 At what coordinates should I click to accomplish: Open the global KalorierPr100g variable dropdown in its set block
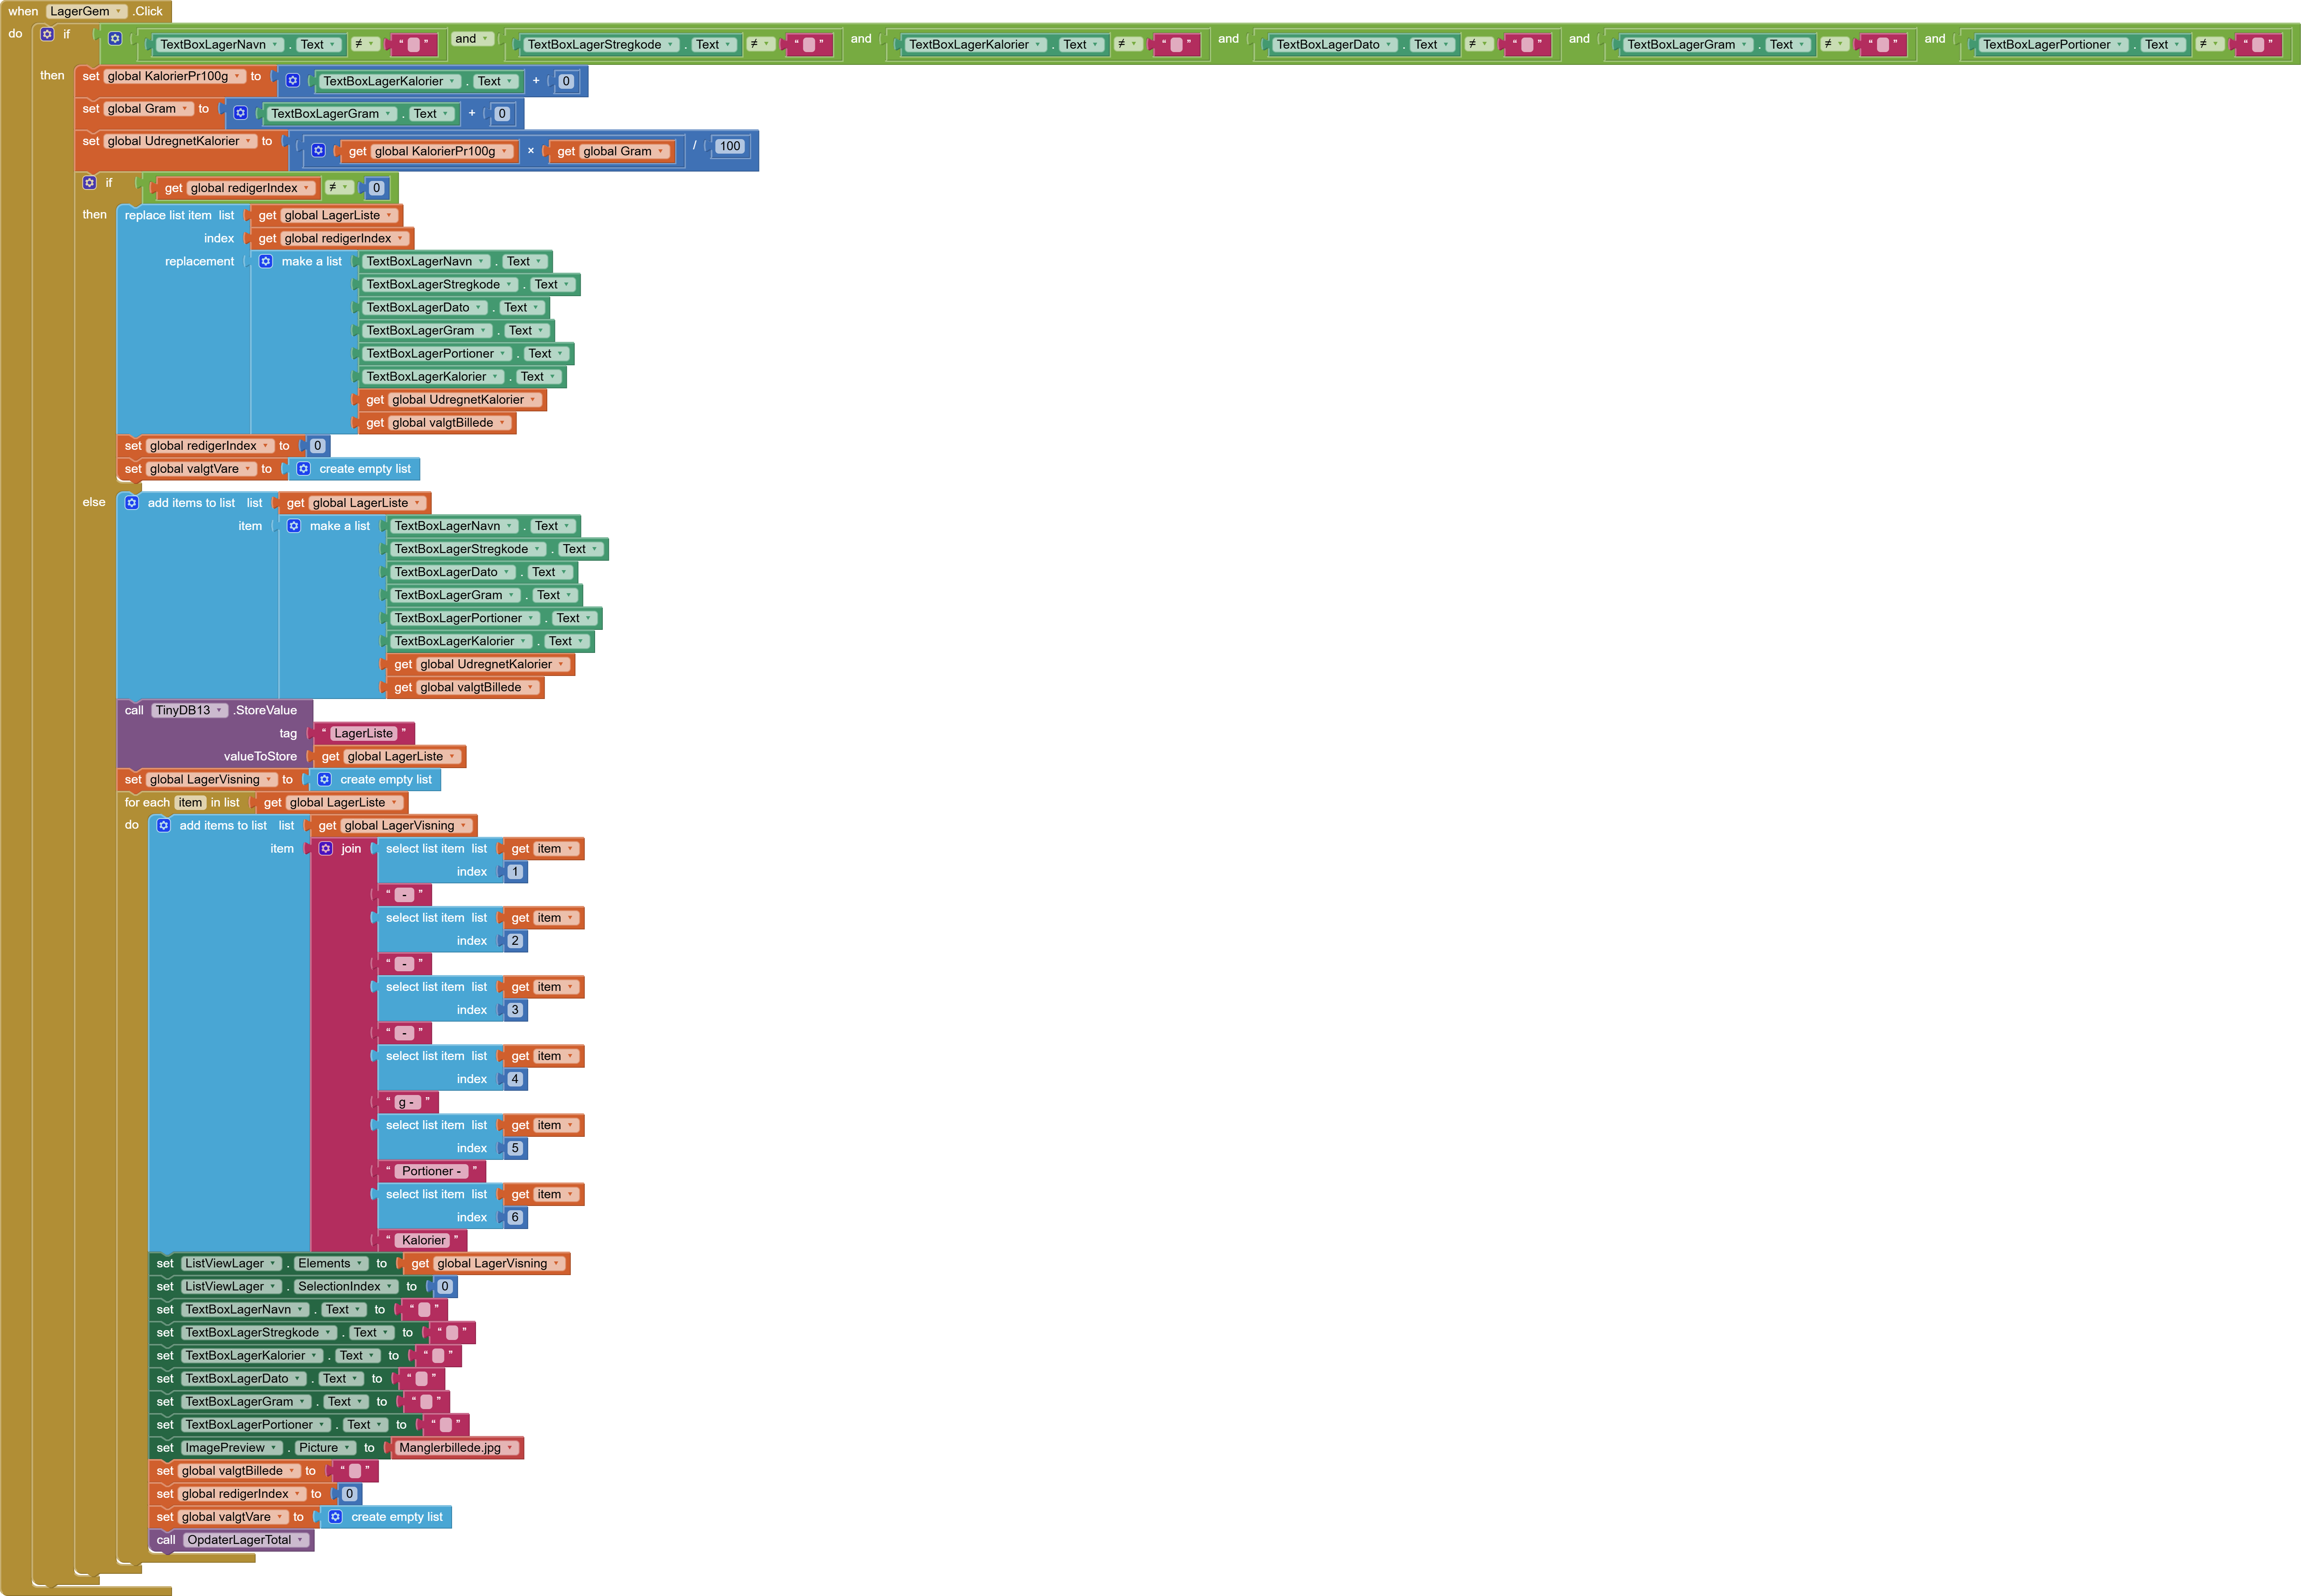(175, 76)
